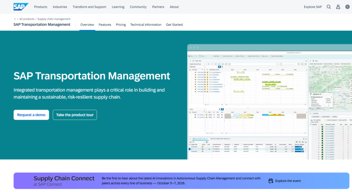Open the Industries menu
The width and height of the screenshot is (352, 192).
click(x=60, y=7)
